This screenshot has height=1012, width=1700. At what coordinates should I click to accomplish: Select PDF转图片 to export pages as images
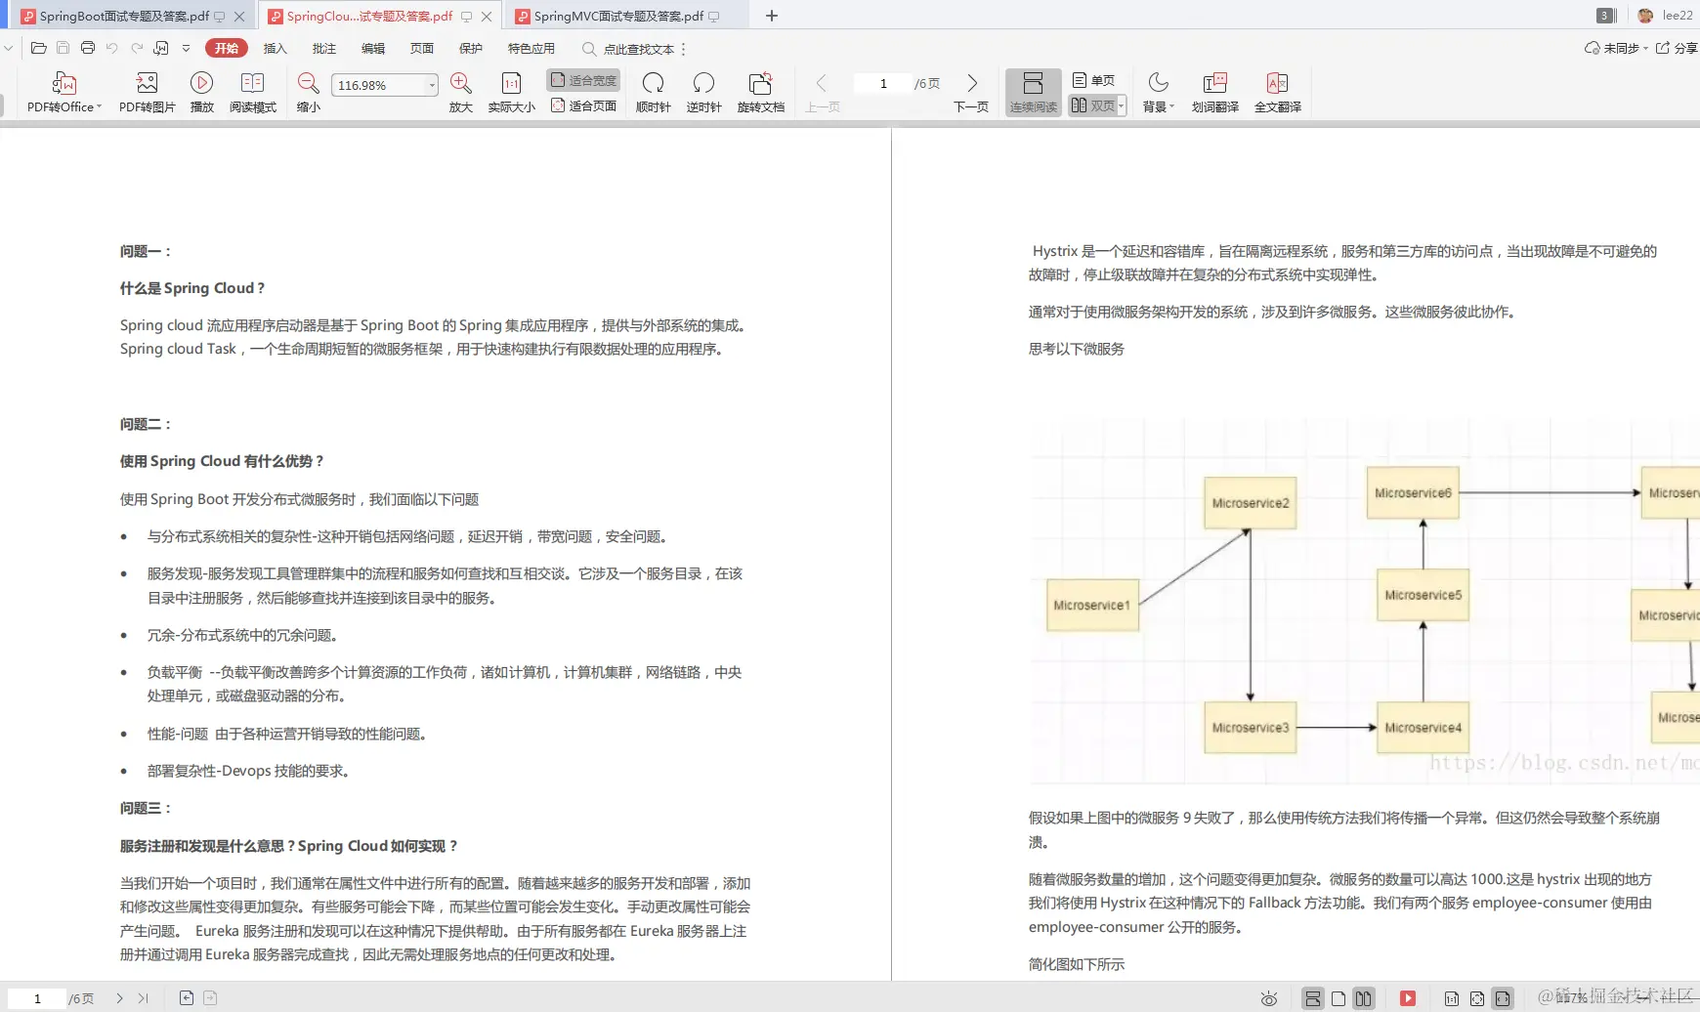tap(148, 91)
